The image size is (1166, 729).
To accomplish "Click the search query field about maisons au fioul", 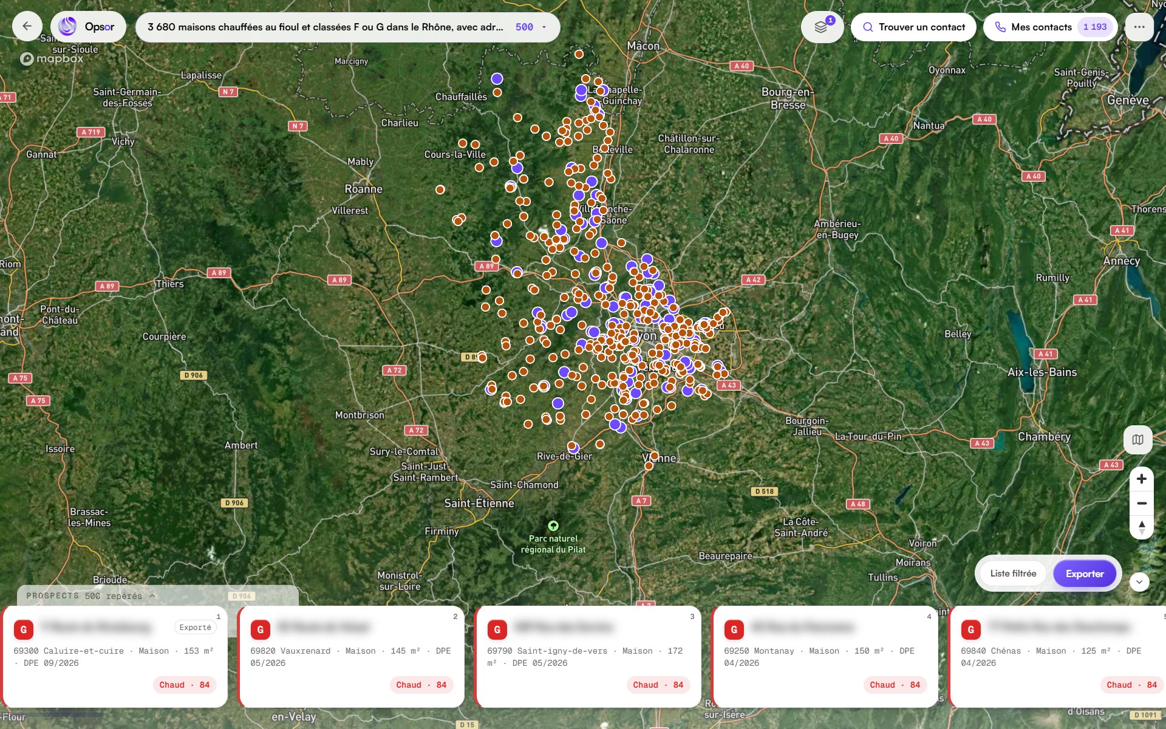I will point(347,27).
